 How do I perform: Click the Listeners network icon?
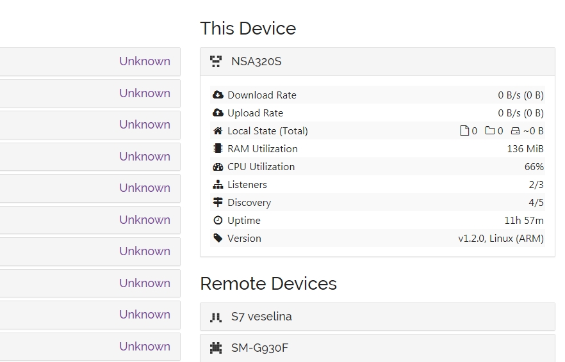coord(218,184)
